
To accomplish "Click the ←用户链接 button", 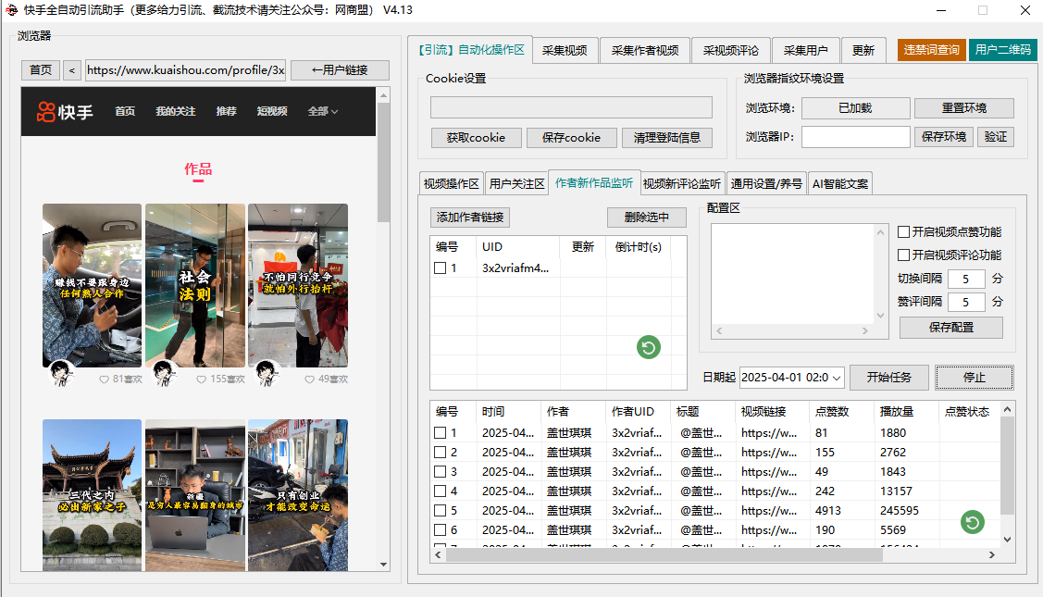I will coord(340,70).
